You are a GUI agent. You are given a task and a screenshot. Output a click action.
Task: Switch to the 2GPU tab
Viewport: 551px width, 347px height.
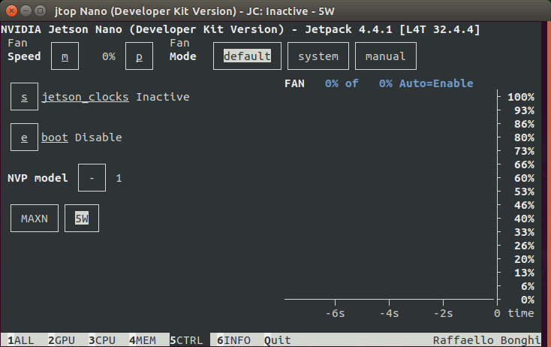pos(62,340)
